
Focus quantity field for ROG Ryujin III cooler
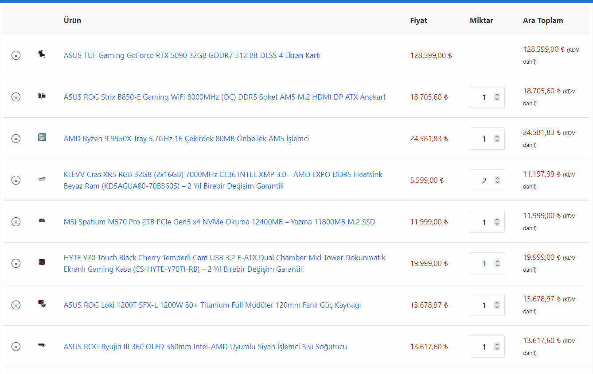tap(487, 347)
